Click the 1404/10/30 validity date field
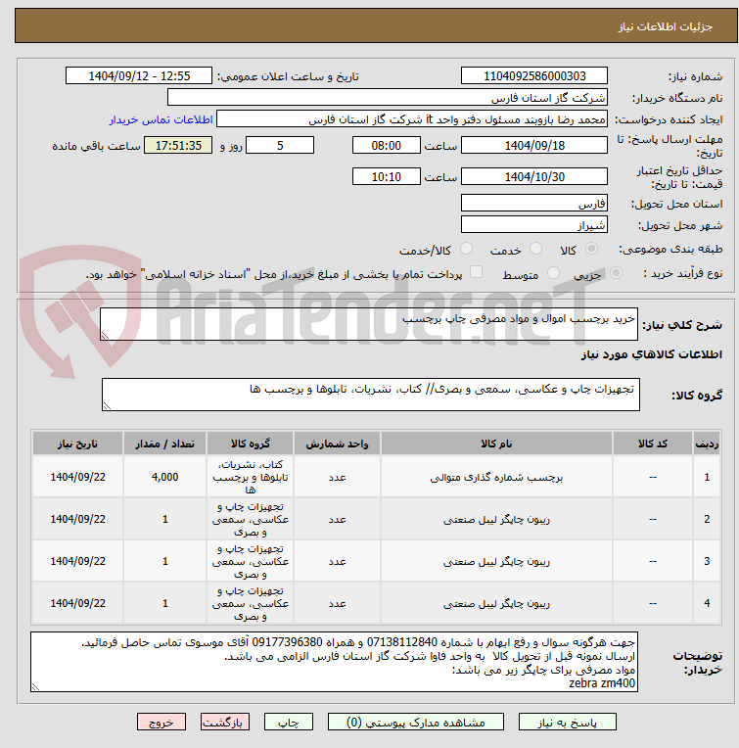 pos(534,176)
